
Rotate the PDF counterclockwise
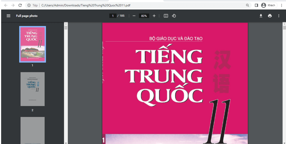[x=174, y=16]
